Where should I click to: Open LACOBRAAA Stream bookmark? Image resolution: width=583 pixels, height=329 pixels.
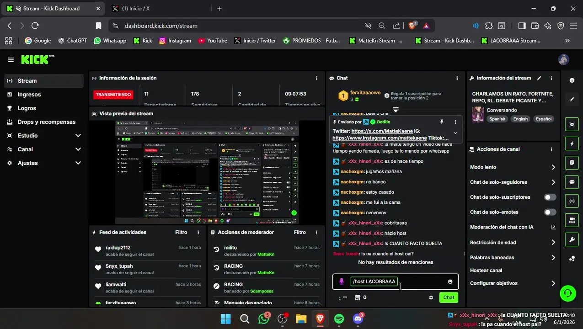[511, 41]
